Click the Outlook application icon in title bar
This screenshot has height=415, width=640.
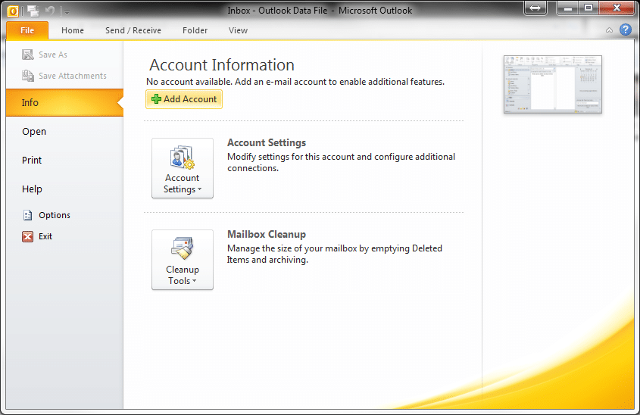[x=13, y=11]
